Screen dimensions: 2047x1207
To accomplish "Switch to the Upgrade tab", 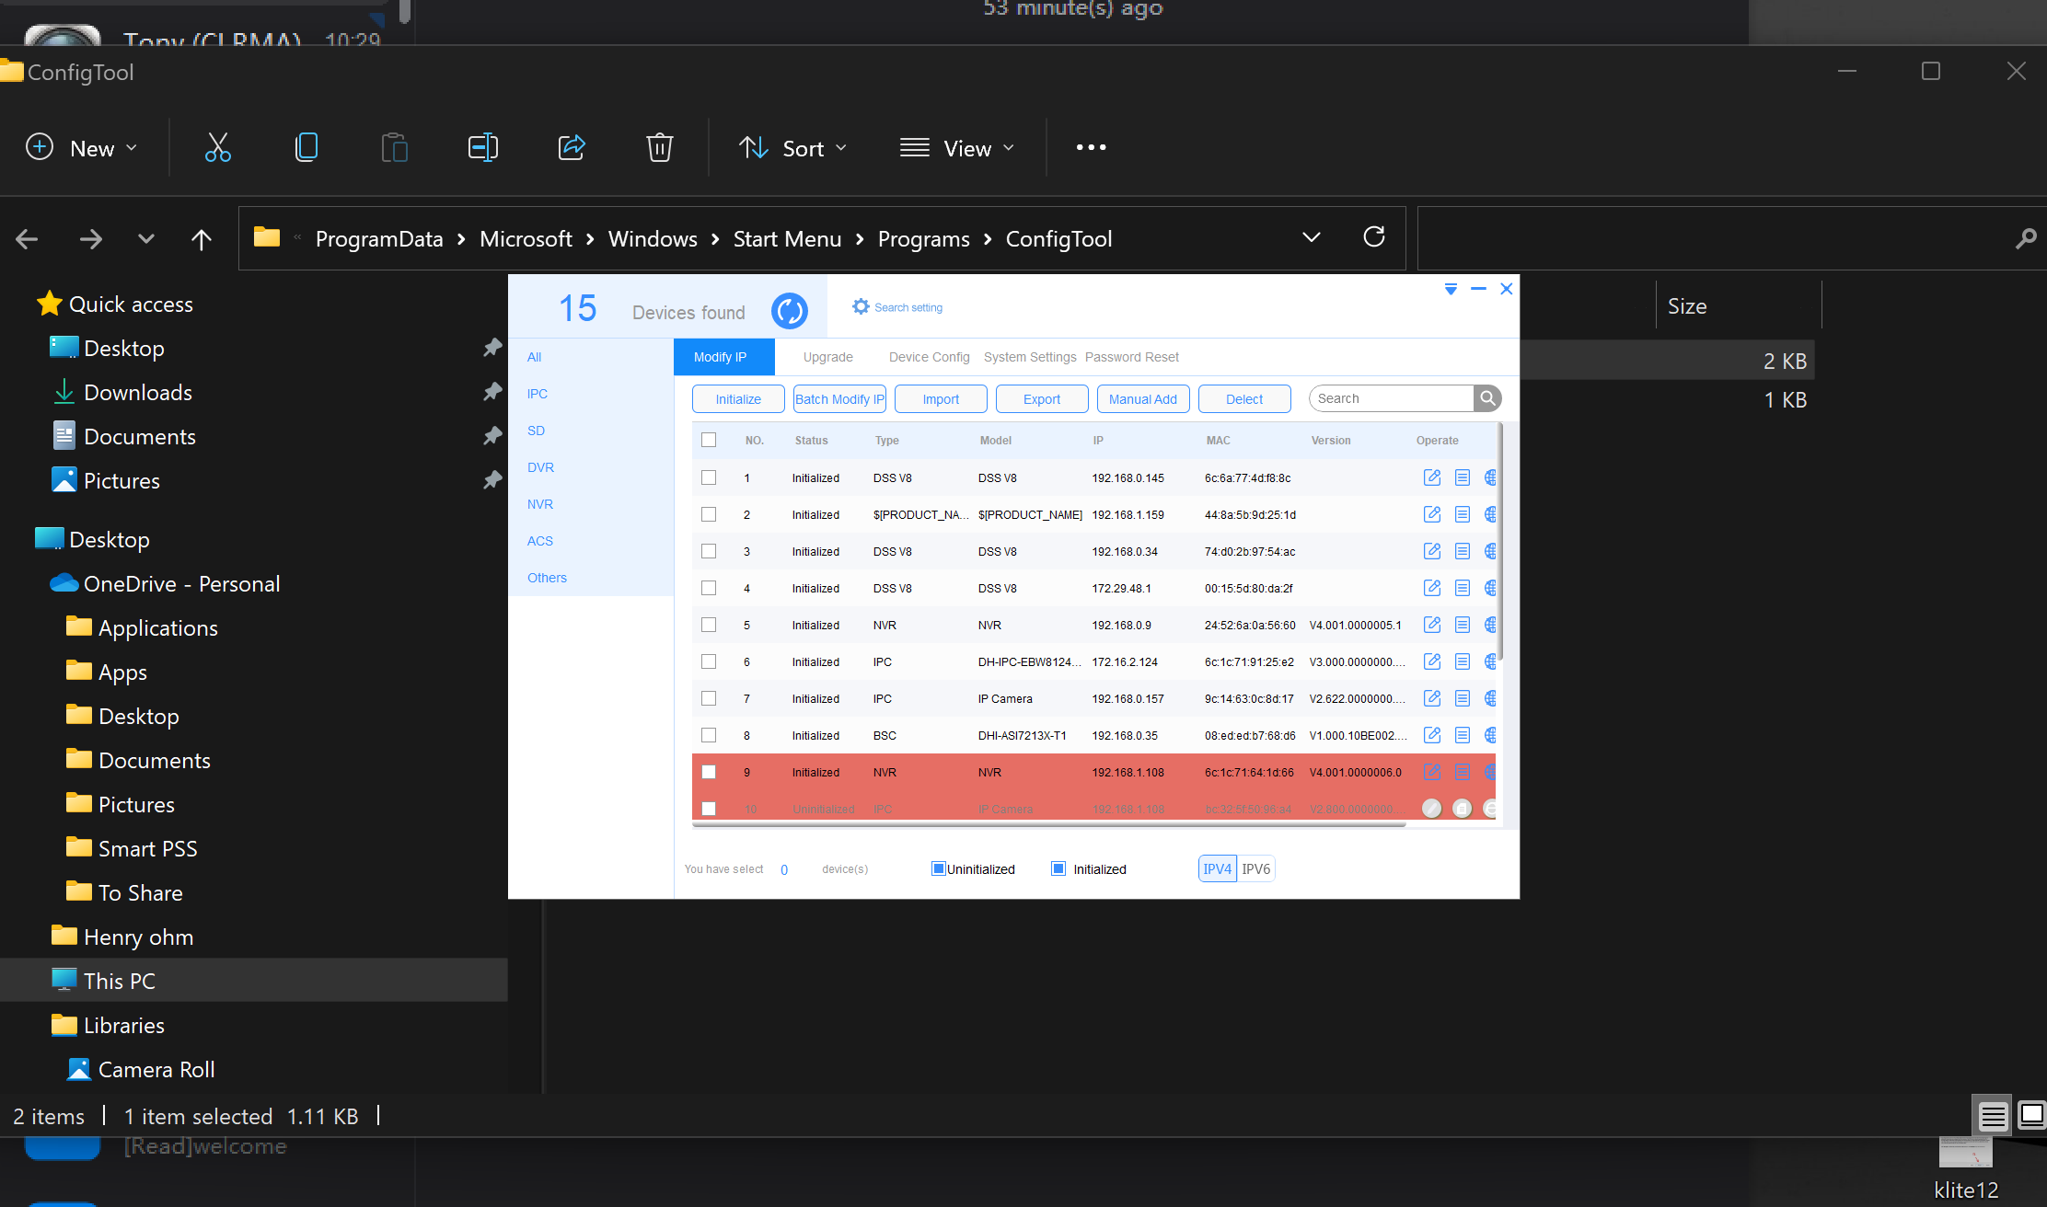I will [x=827, y=357].
